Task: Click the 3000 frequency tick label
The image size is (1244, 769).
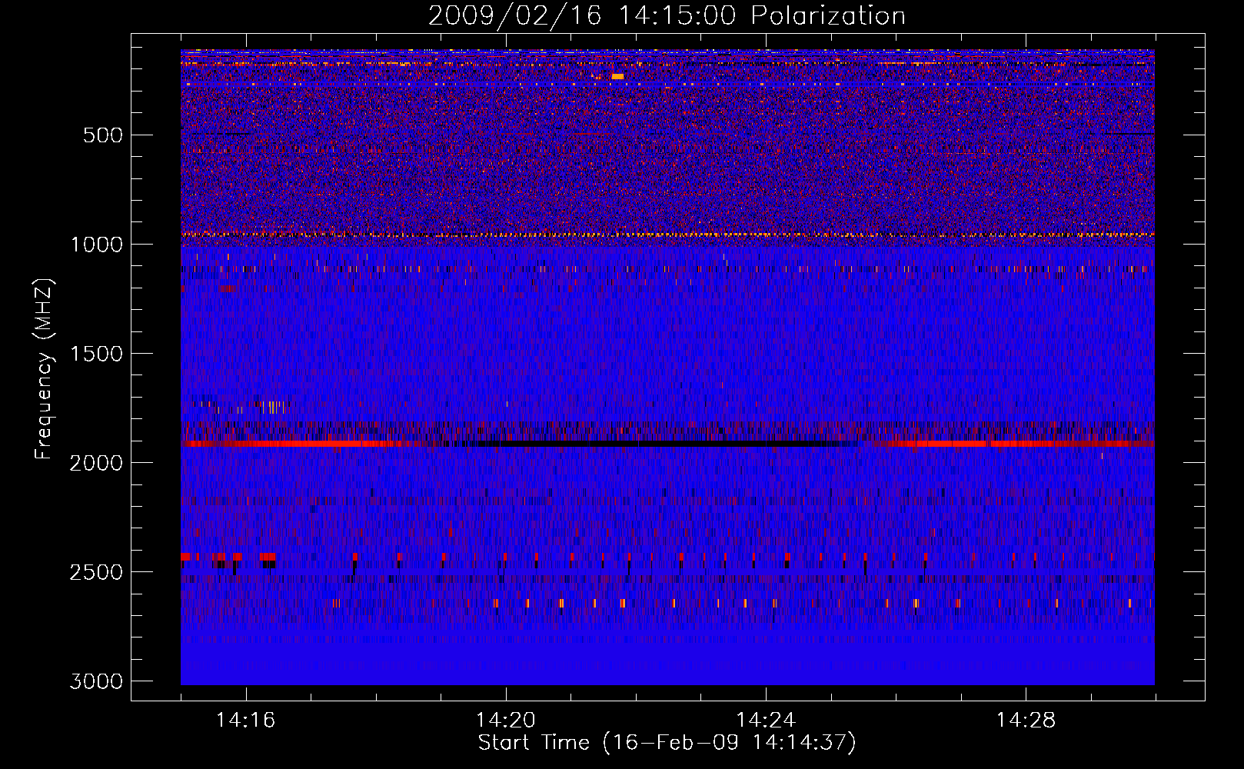Action: tap(96, 681)
